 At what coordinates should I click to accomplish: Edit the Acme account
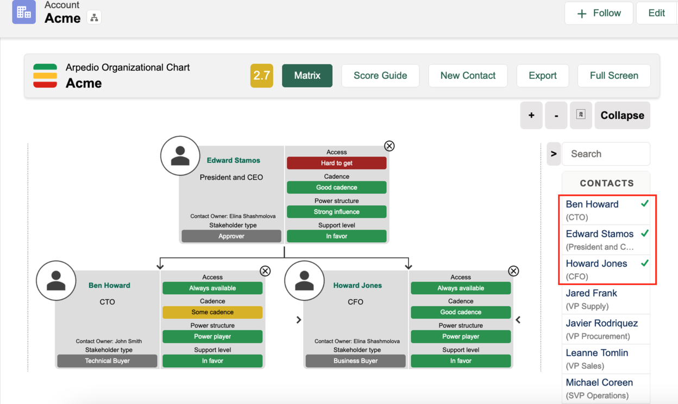(656, 13)
